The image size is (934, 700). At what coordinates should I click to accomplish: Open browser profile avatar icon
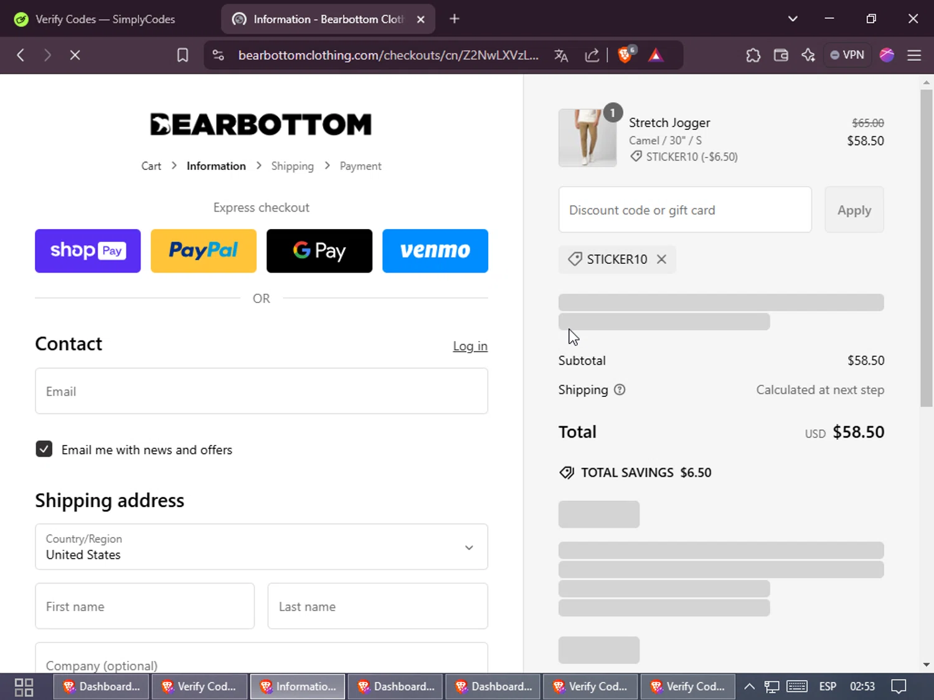(x=887, y=55)
